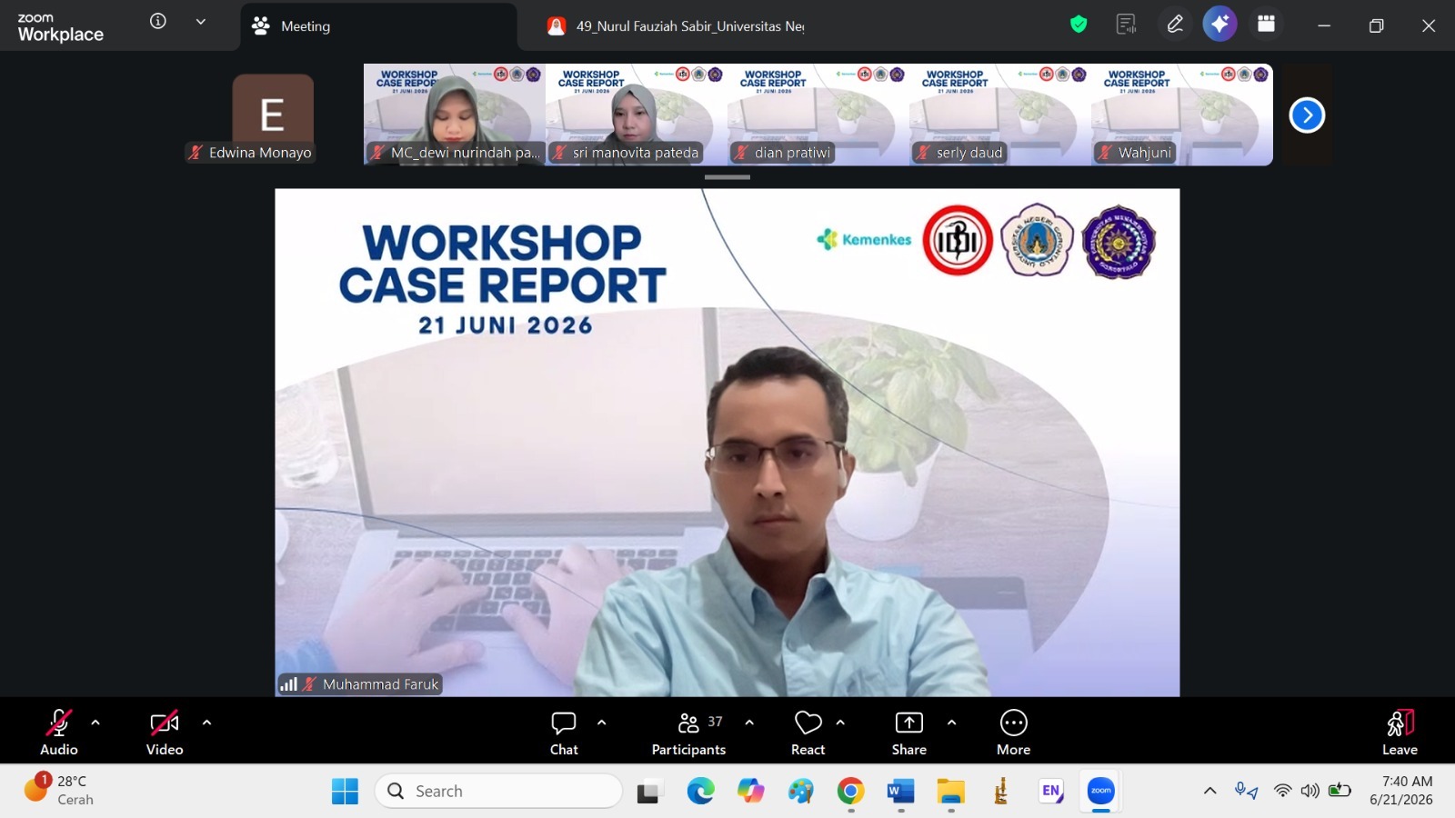Open the meeting notes icon
Image resolution: width=1455 pixels, height=818 pixels.
(1127, 25)
